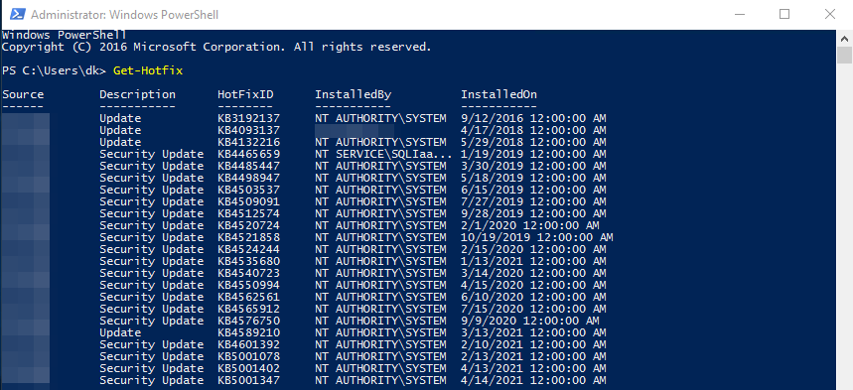This screenshot has height=390, width=853.
Task: Click the InstalledBy column header
Action: tap(354, 94)
